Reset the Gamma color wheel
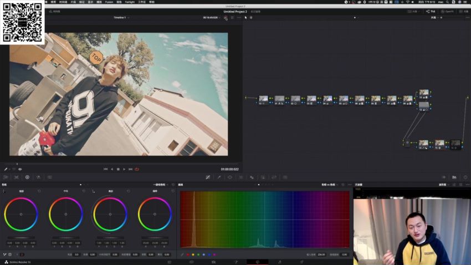 tap(84, 191)
